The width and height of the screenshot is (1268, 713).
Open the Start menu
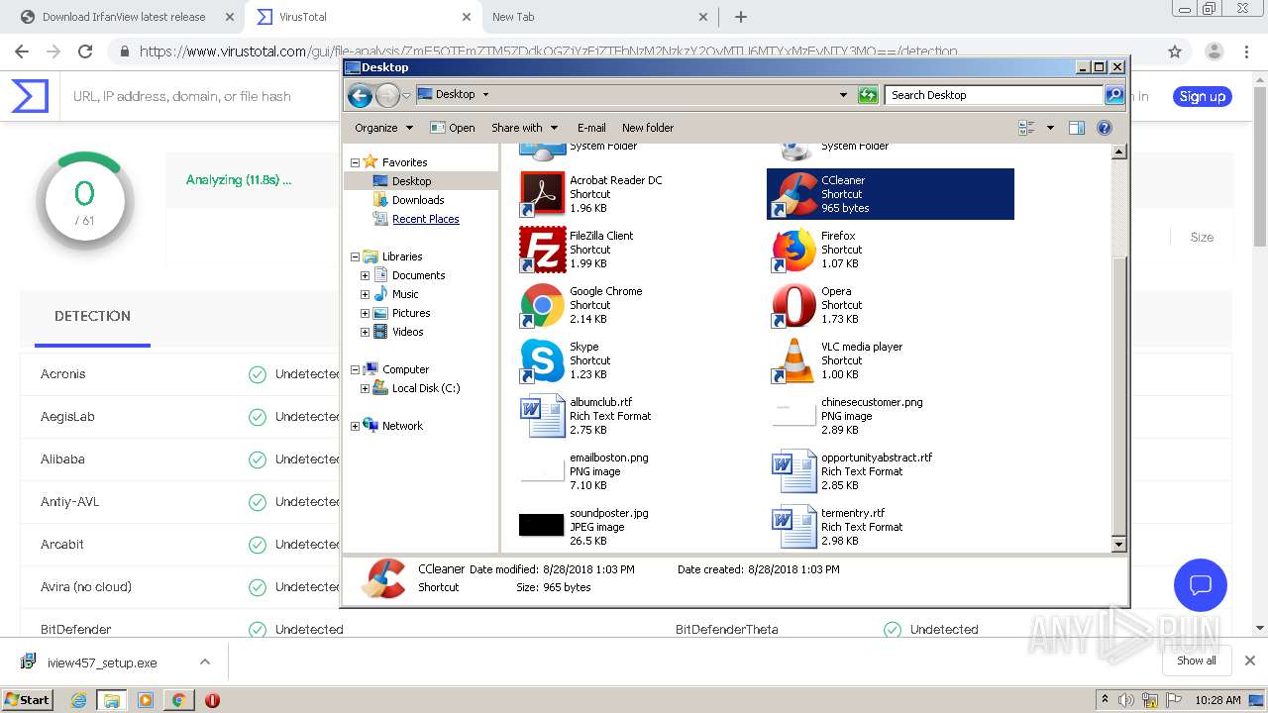pyautogui.click(x=28, y=699)
